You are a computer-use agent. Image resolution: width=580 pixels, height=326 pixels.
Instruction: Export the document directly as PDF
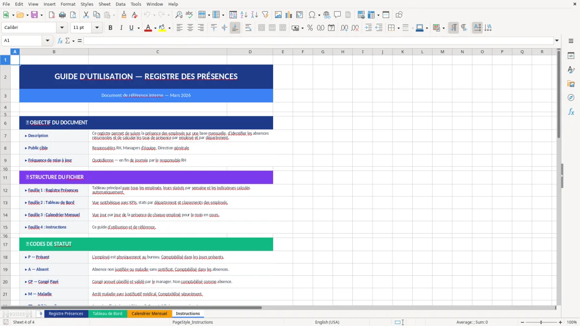(52, 15)
